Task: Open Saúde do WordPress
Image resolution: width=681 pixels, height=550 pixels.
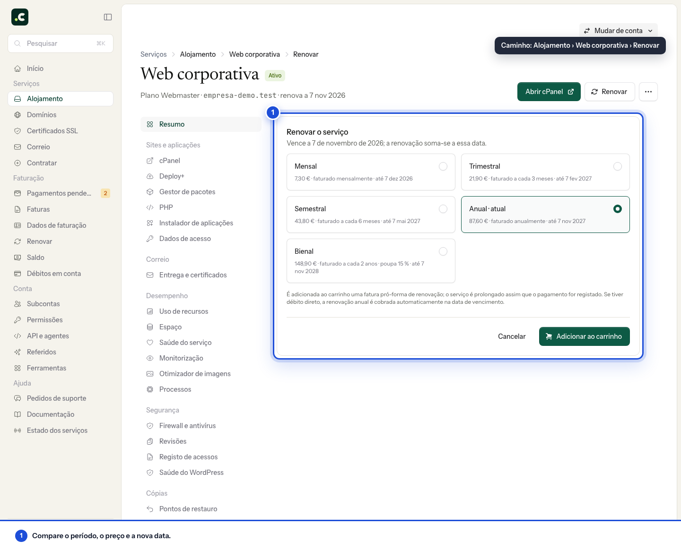Action: (201, 473)
